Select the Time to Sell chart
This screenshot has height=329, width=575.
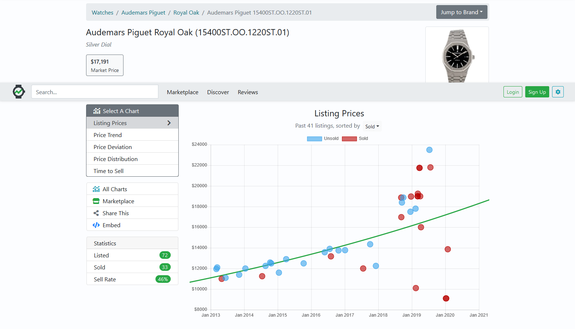click(132, 171)
